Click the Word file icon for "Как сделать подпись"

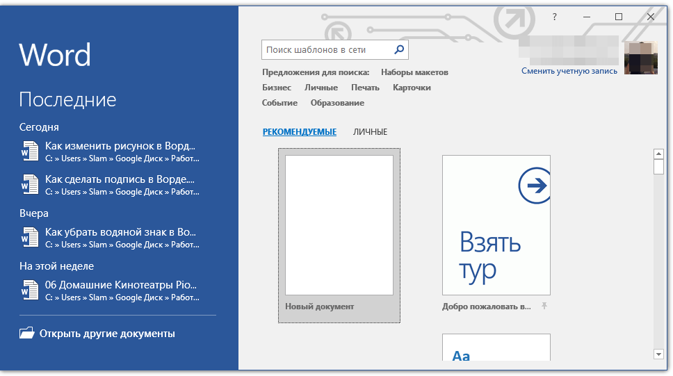29,185
